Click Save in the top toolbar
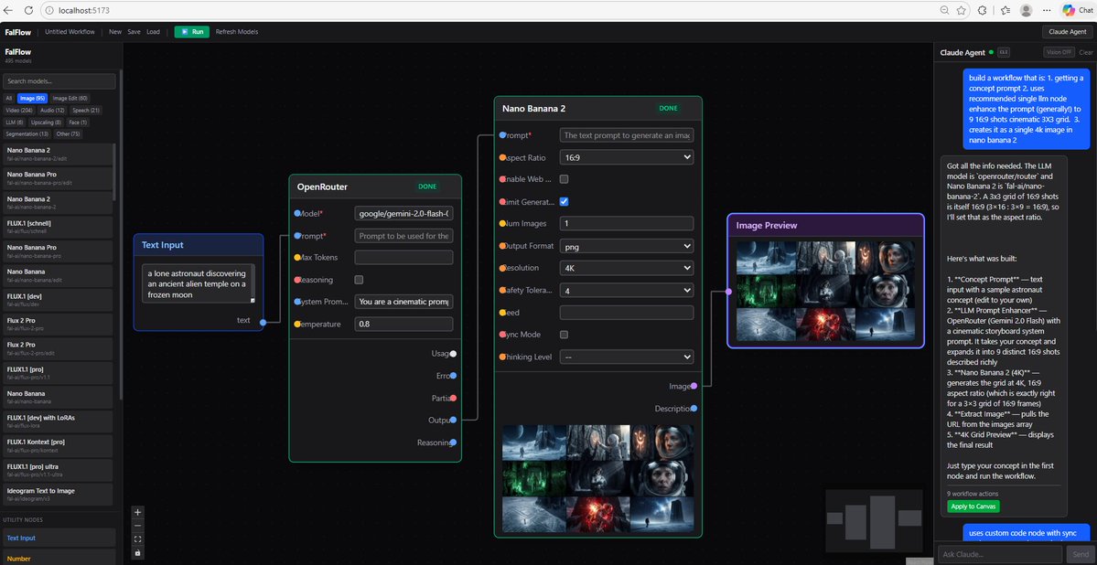Viewport: 1097px width, 565px height. point(134,31)
